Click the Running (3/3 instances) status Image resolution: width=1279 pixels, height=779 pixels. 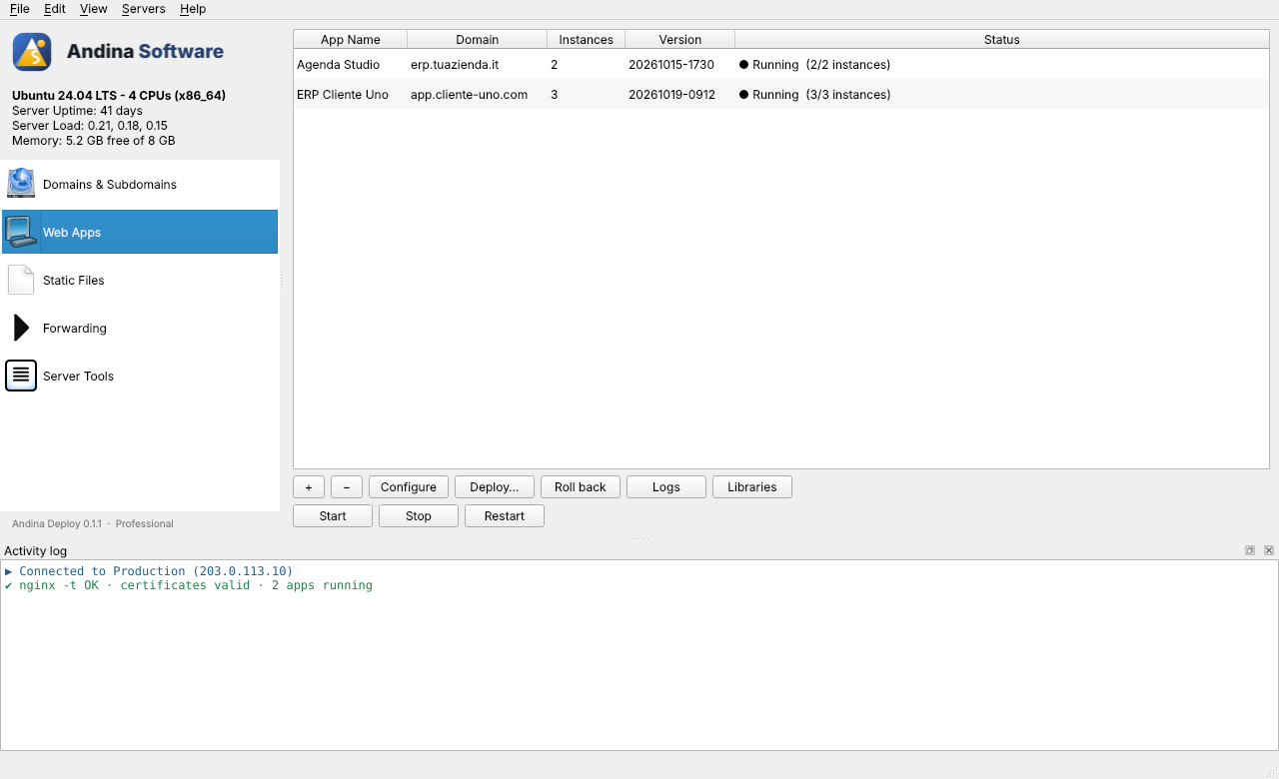815,95
